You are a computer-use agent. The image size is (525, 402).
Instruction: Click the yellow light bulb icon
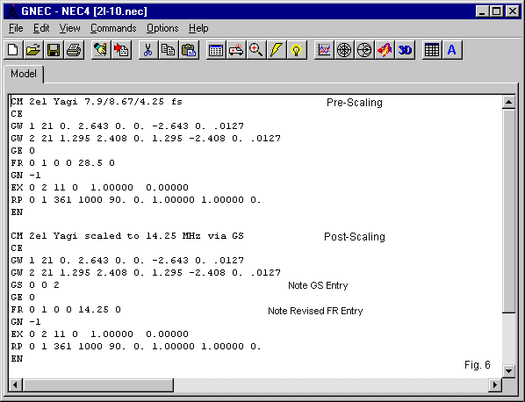[x=297, y=50]
